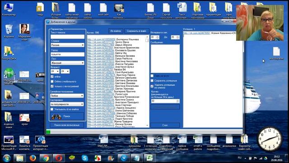Open the из соцсетях desktop file
This screenshot has height=163, width=289.
[x=276, y=53]
